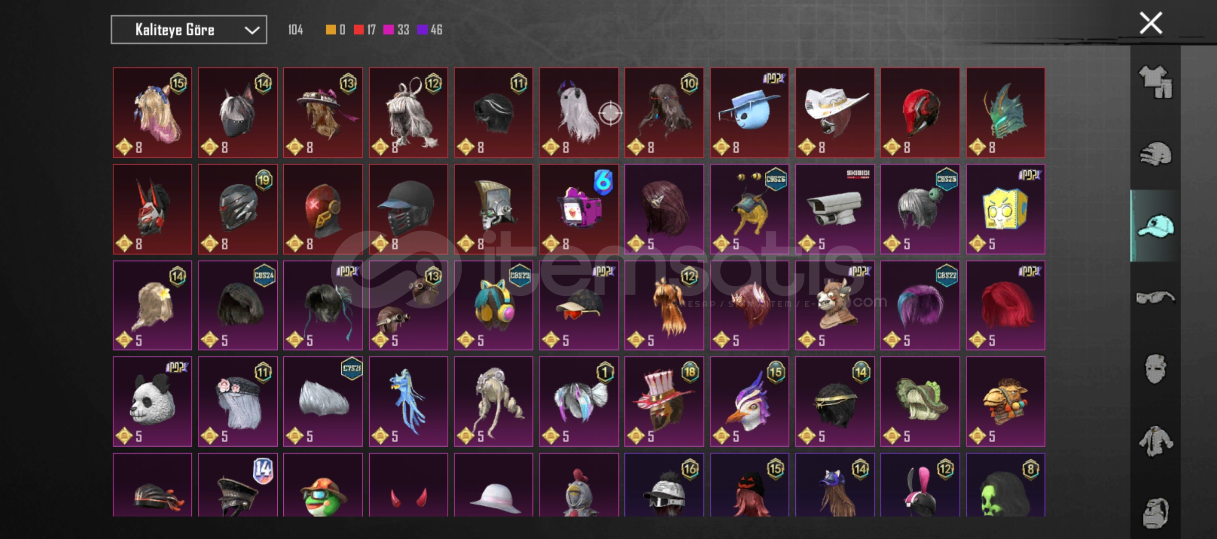Open the jacket category icon in sidebar

(1156, 441)
